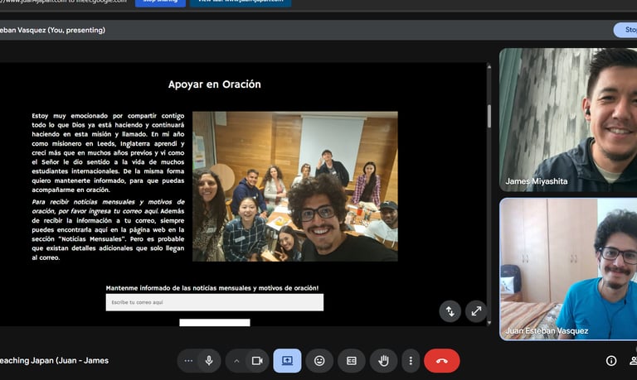Click the scrollbar down arrow of presentation

point(489,323)
